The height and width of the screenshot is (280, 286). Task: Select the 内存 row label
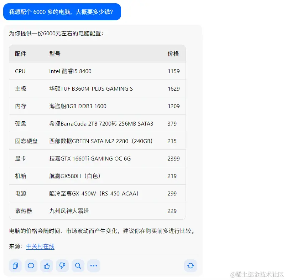[x=21, y=106]
